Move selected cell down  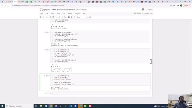60,17
